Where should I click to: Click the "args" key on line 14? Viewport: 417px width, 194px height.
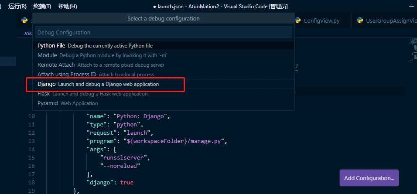click(x=97, y=149)
